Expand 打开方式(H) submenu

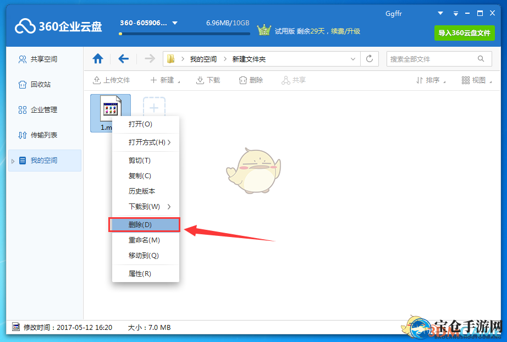(x=146, y=142)
